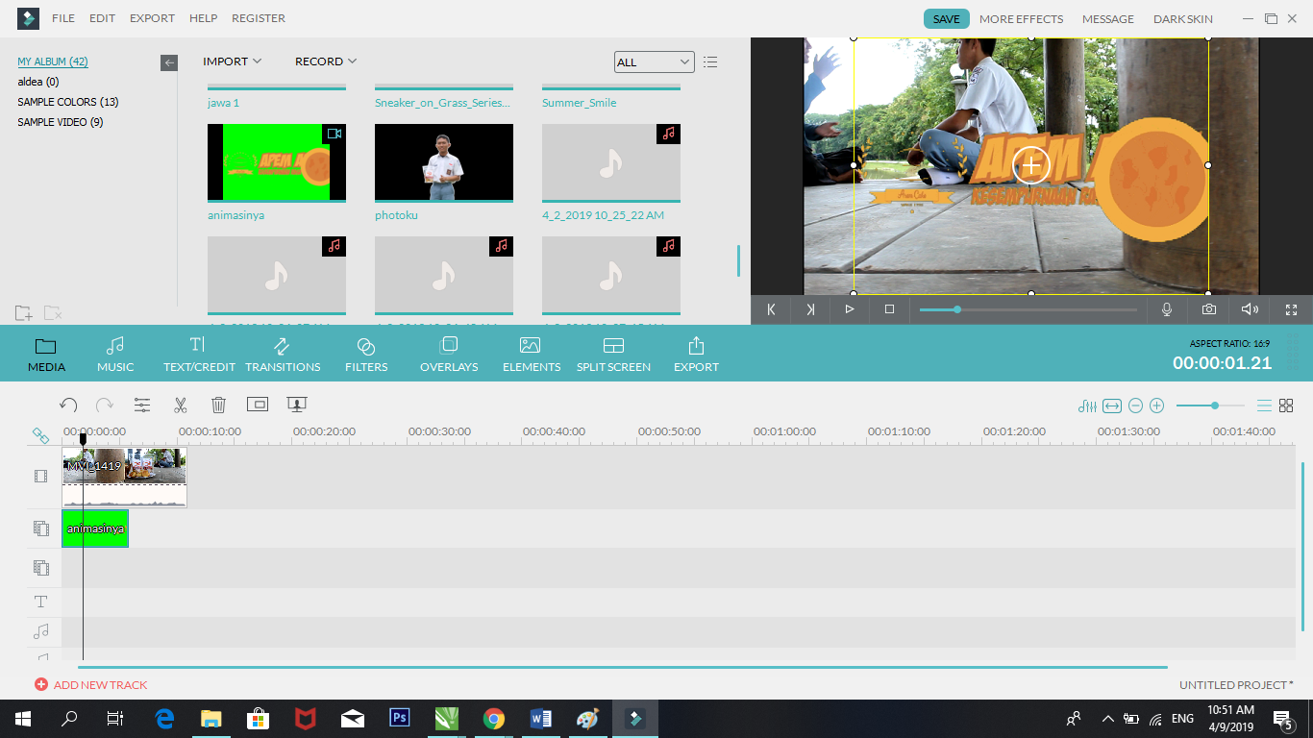Switch to the TRANSITIONS tab

point(283,354)
